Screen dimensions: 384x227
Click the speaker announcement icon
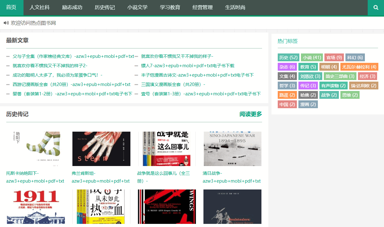(x=6, y=23)
